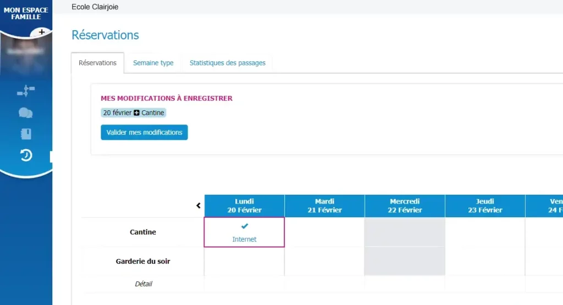Screen dimensions: 563x305
Task: Click the Jeudi 23 Février column header
Action: 485,206
